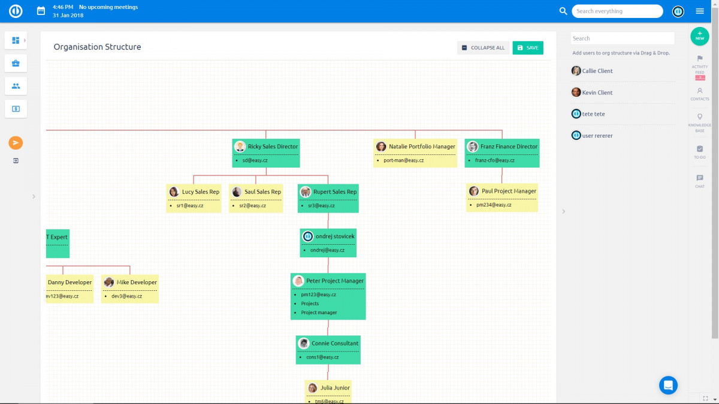Open the Projects briefcase icon in left sidebar

(x=16, y=63)
